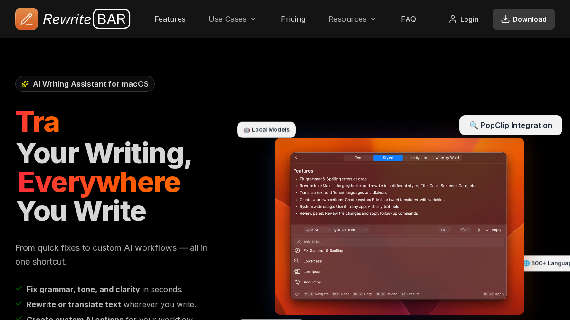Viewport: 570px width, 320px height.
Task: Click 'From quick fixes to custom AI workflows' paragraph
Action: (x=111, y=255)
